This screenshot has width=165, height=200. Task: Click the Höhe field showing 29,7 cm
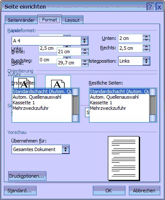pyautogui.click(x=69, y=63)
